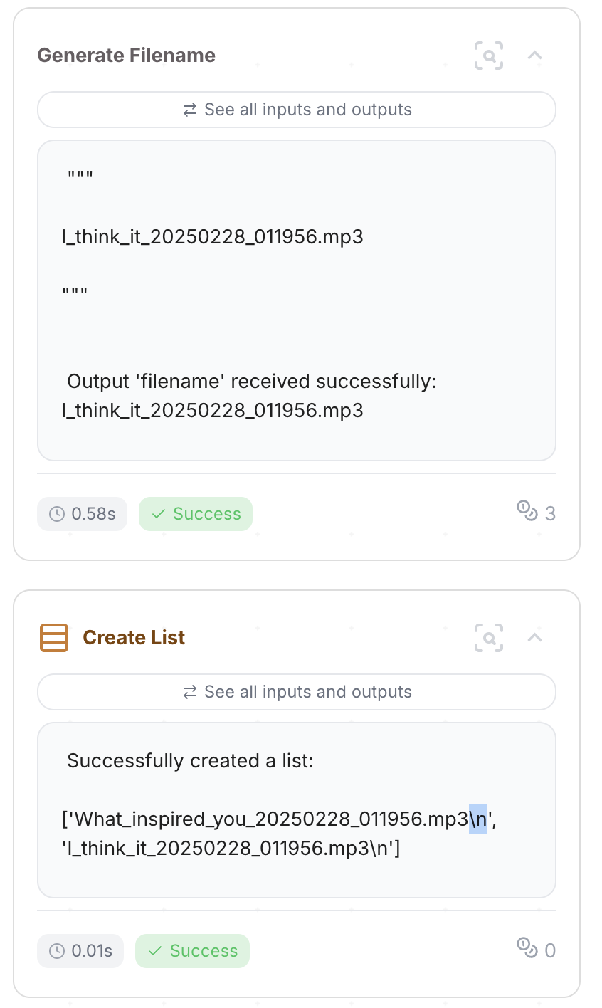Click Success status badge under Generate Filename
The width and height of the screenshot is (602, 1008).
point(196,514)
